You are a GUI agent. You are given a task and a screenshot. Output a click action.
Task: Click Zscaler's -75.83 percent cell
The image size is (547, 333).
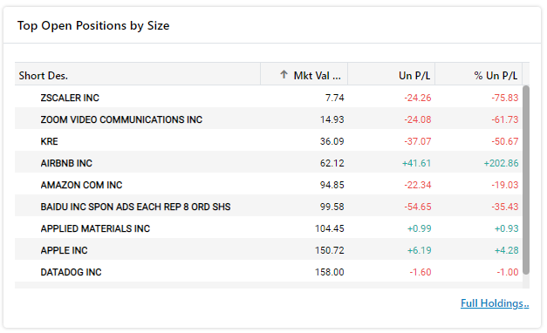point(505,98)
